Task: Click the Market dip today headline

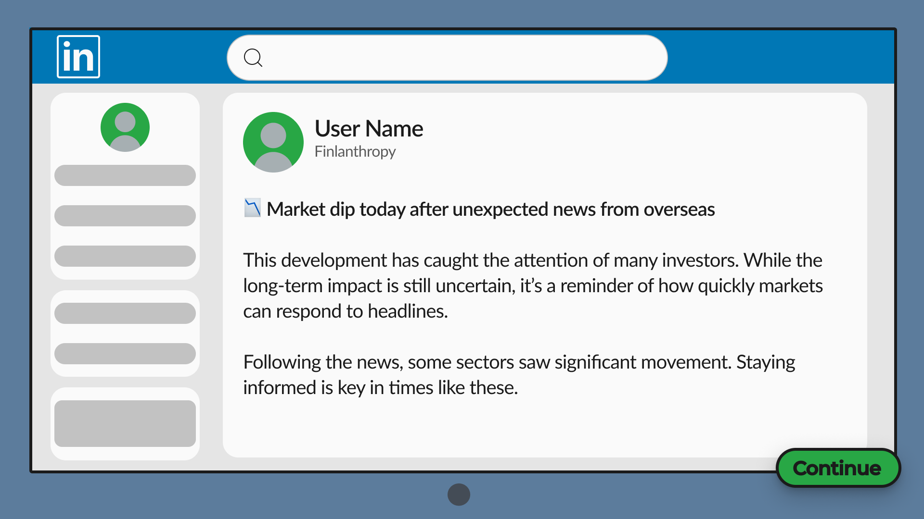Action: point(490,210)
